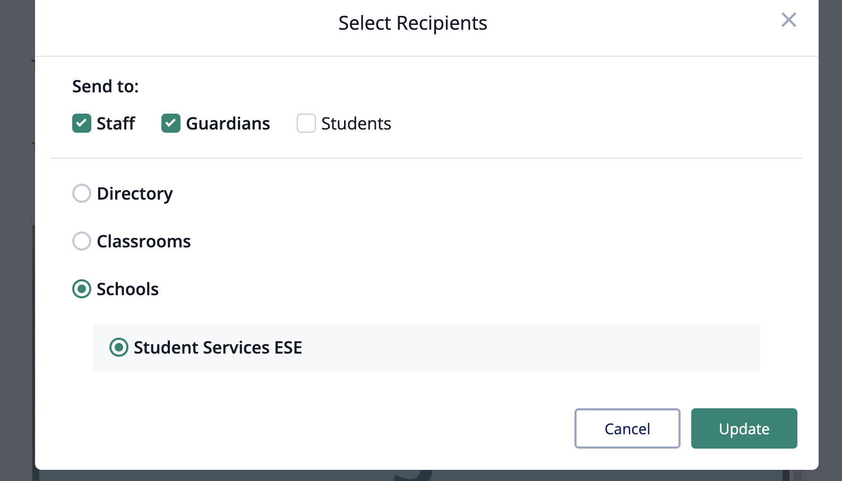
Task: Select Student Services ESE radio button
Action: 119,347
